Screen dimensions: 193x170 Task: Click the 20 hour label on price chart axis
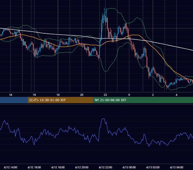[82, 95]
